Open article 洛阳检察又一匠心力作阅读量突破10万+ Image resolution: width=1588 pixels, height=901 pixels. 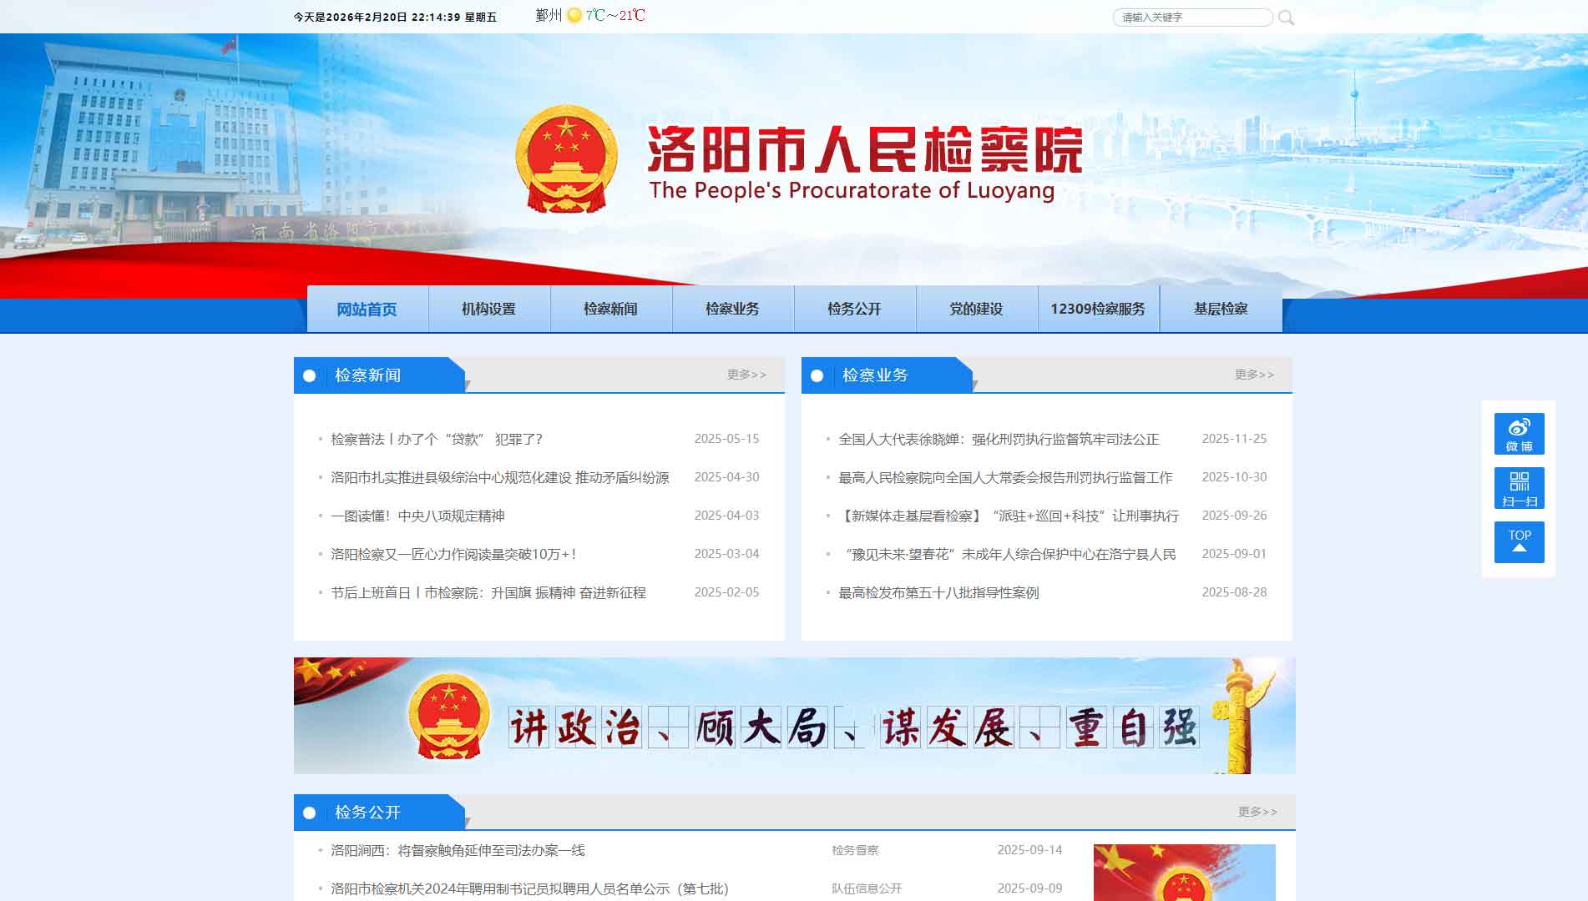tap(453, 554)
